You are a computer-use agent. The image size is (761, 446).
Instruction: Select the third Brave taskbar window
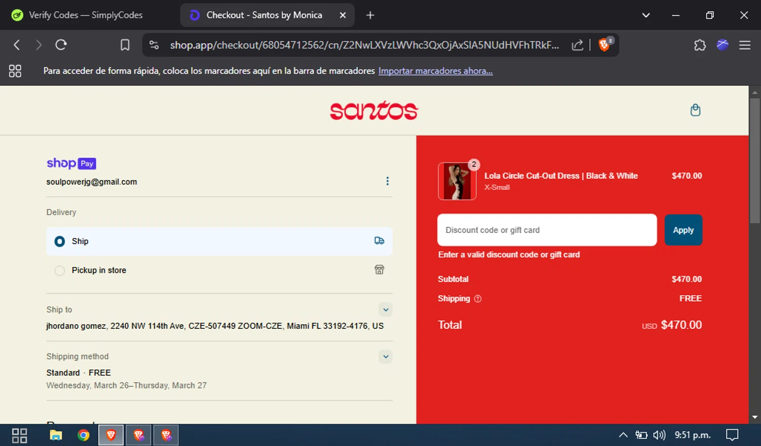[166, 435]
